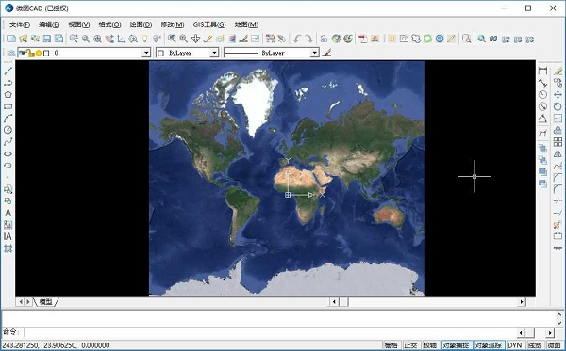Toggle the 对象捕捉 object snap button
566x351 pixels.
(457, 345)
